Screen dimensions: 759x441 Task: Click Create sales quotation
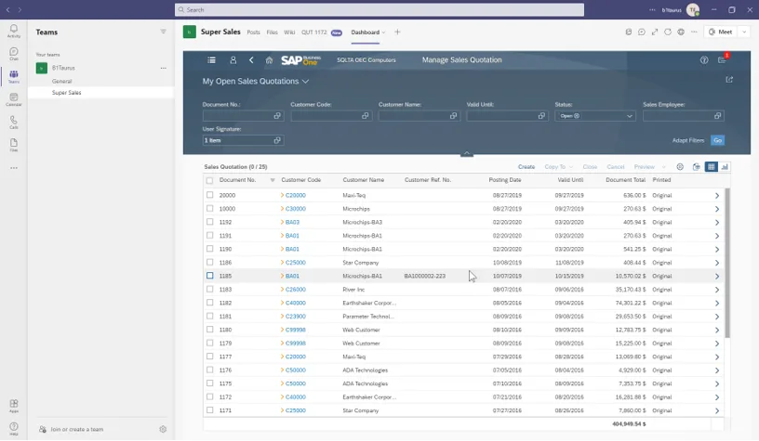pyautogui.click(x=526, y=167)
